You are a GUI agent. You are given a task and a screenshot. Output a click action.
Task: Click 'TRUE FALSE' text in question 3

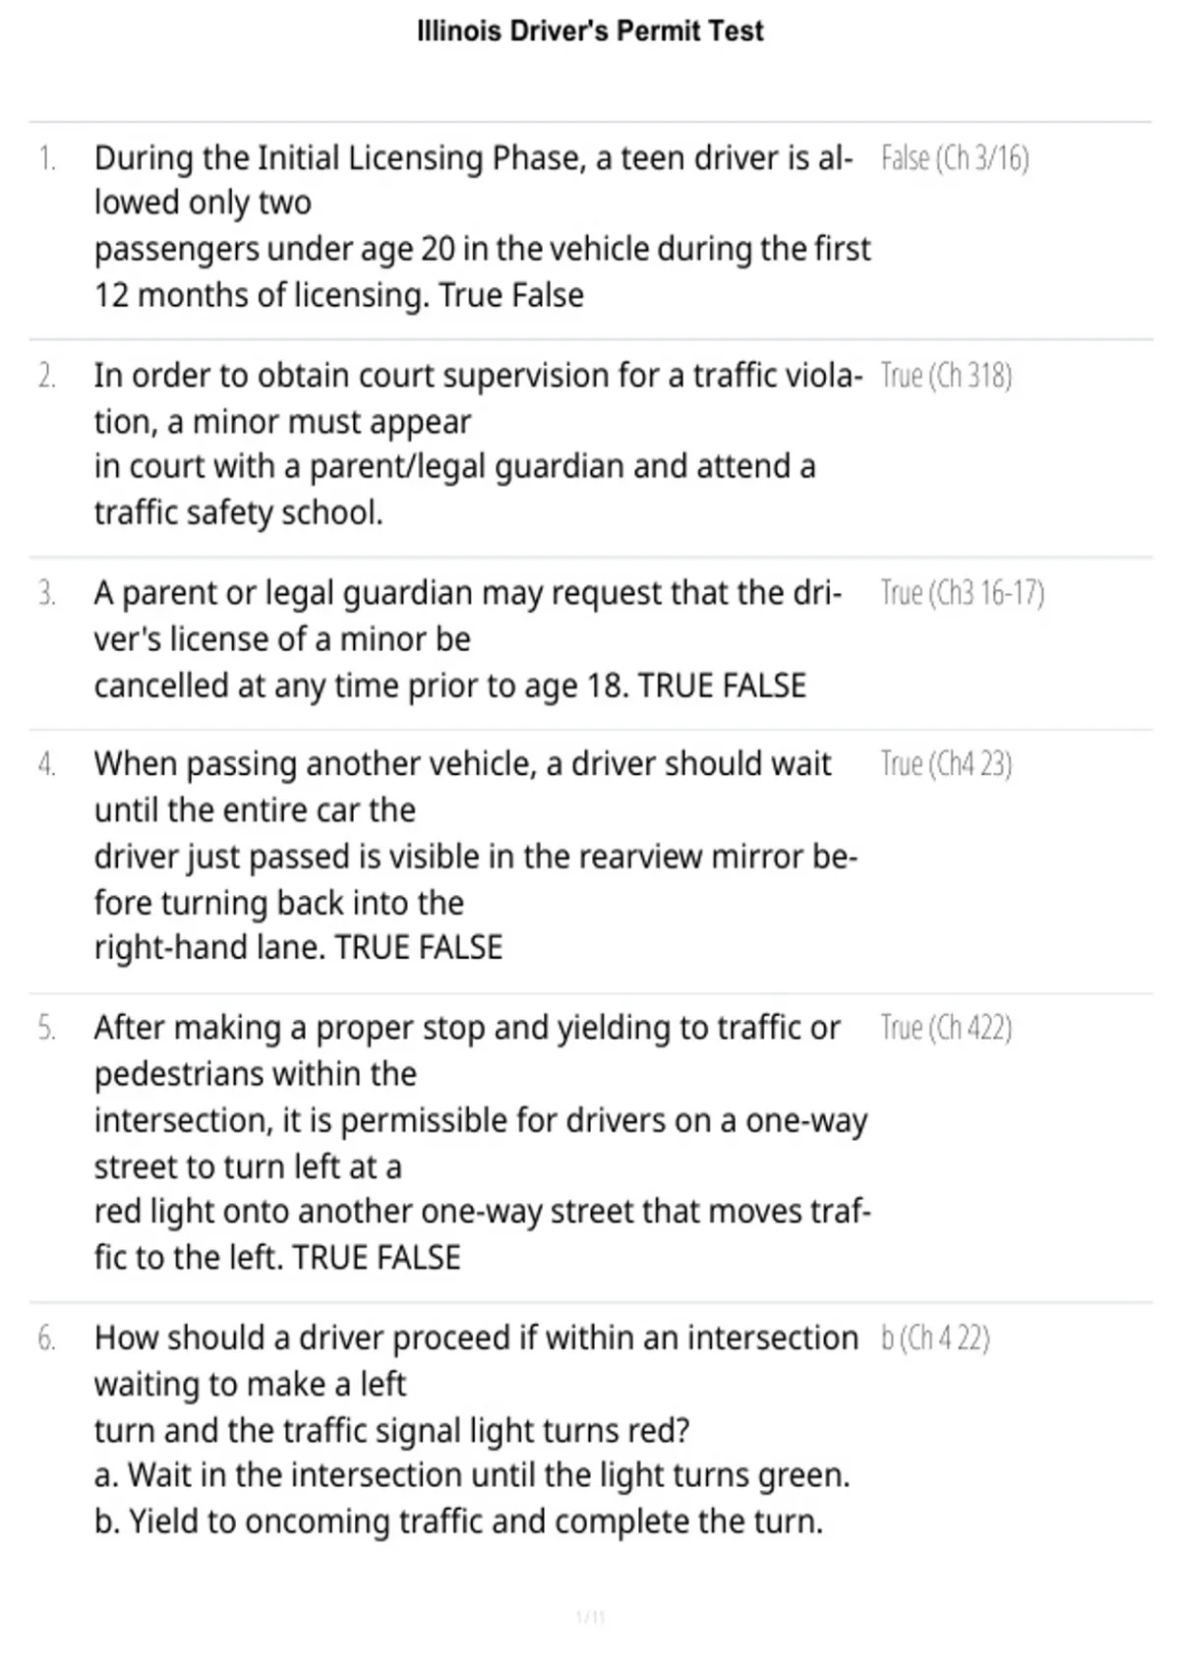pyautogui.click(x=722, y=686)
